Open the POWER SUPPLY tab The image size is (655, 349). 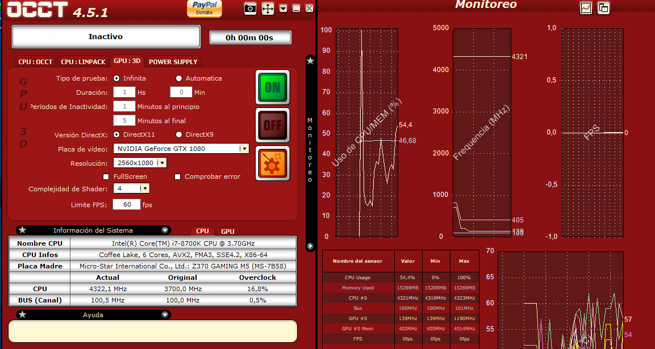pyautogui.click(x=173, y=62)
